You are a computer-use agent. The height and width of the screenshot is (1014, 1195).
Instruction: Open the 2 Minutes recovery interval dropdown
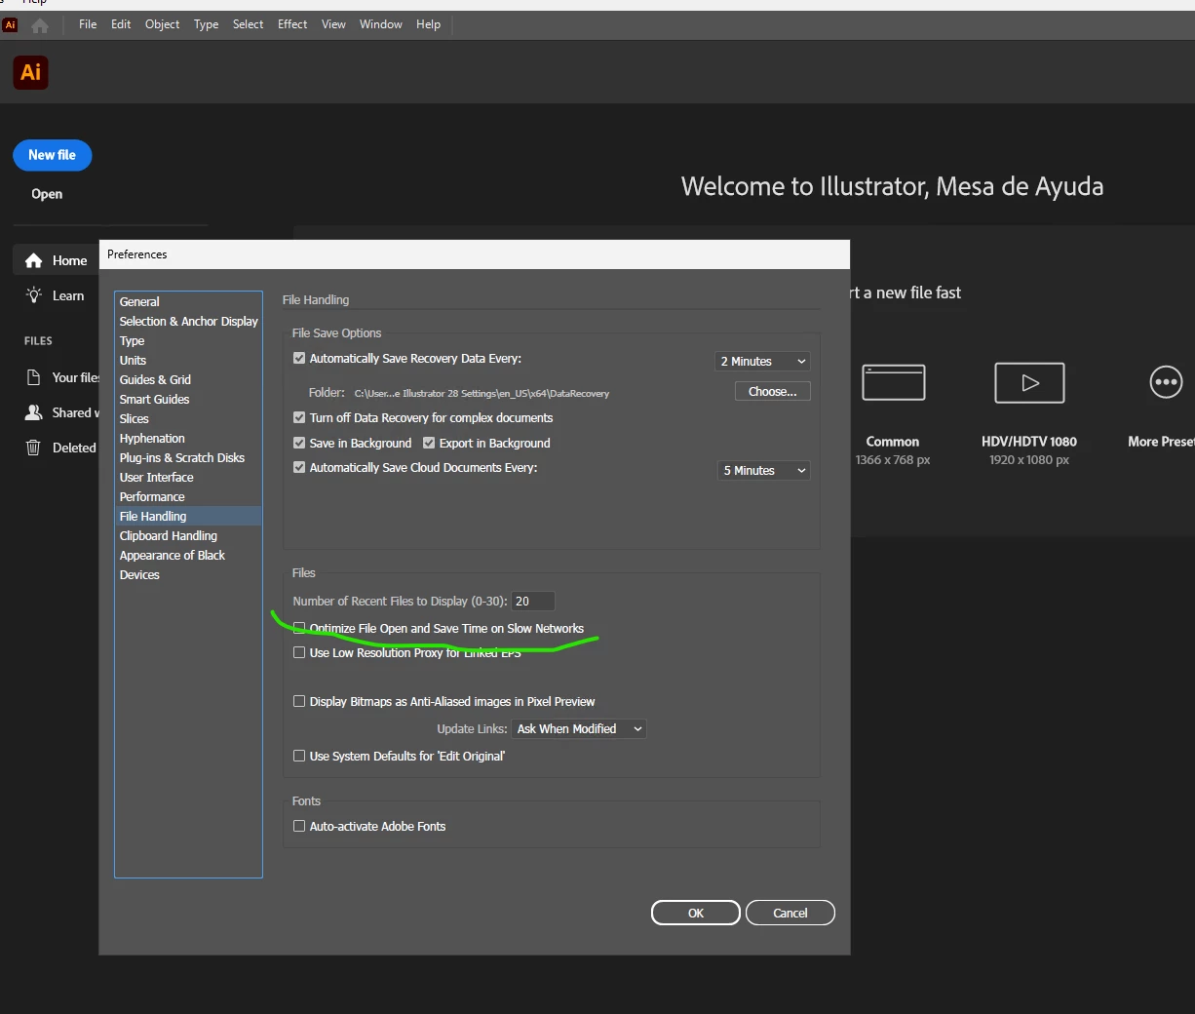tap(762, 361)
